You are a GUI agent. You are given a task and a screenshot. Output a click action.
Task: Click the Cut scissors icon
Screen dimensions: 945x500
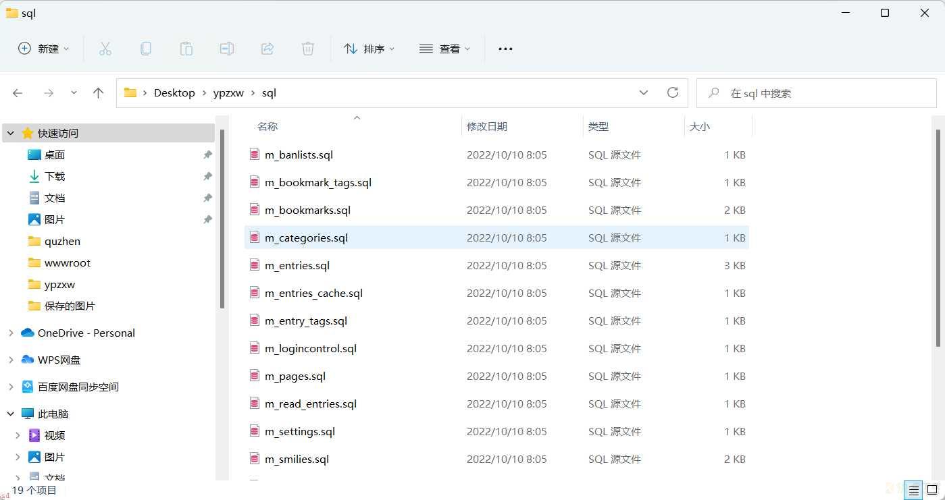point(105,49)
